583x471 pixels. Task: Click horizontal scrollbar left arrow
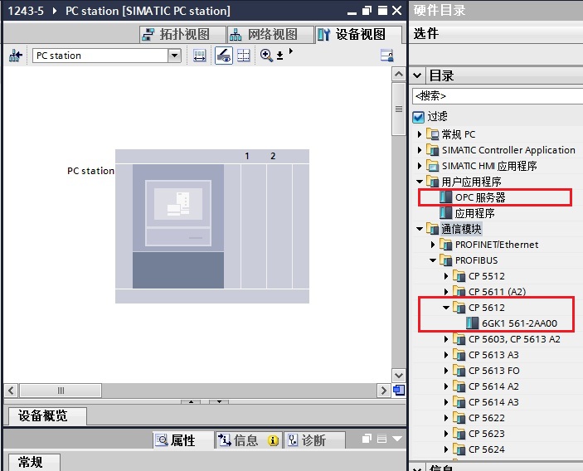(x=11, y=391)
